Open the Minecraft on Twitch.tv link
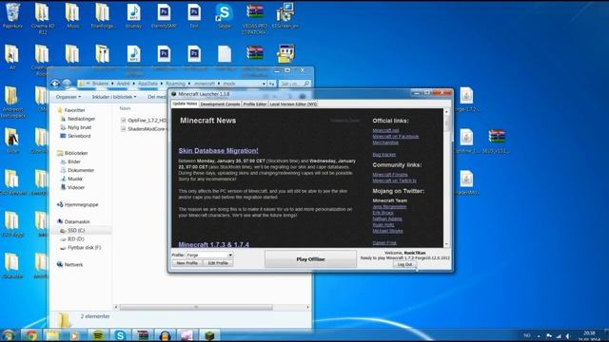 (394, 180)
